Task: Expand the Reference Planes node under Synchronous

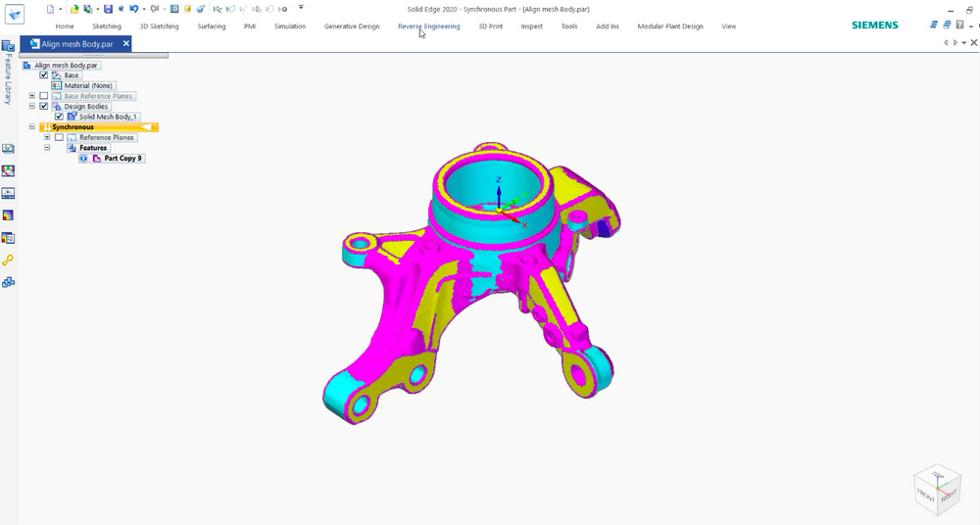Action: (47, 137)
